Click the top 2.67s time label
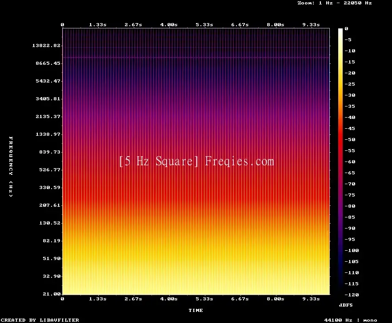The width and height of the screenshot is (392, 323). point(133,24)
